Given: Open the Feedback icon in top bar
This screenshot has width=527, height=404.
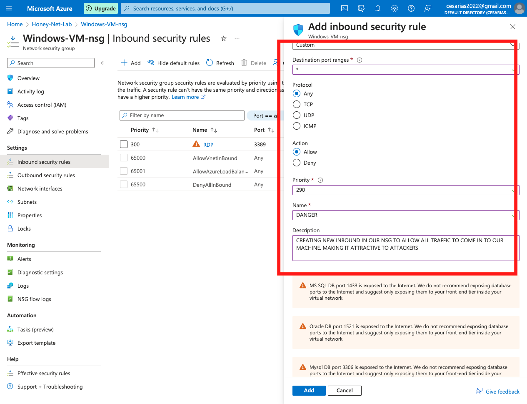Looking at the screenshot, I should [x=428, y=8].
